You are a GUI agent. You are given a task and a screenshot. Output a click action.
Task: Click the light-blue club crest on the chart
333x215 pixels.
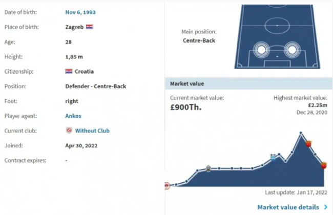point(273,157)
